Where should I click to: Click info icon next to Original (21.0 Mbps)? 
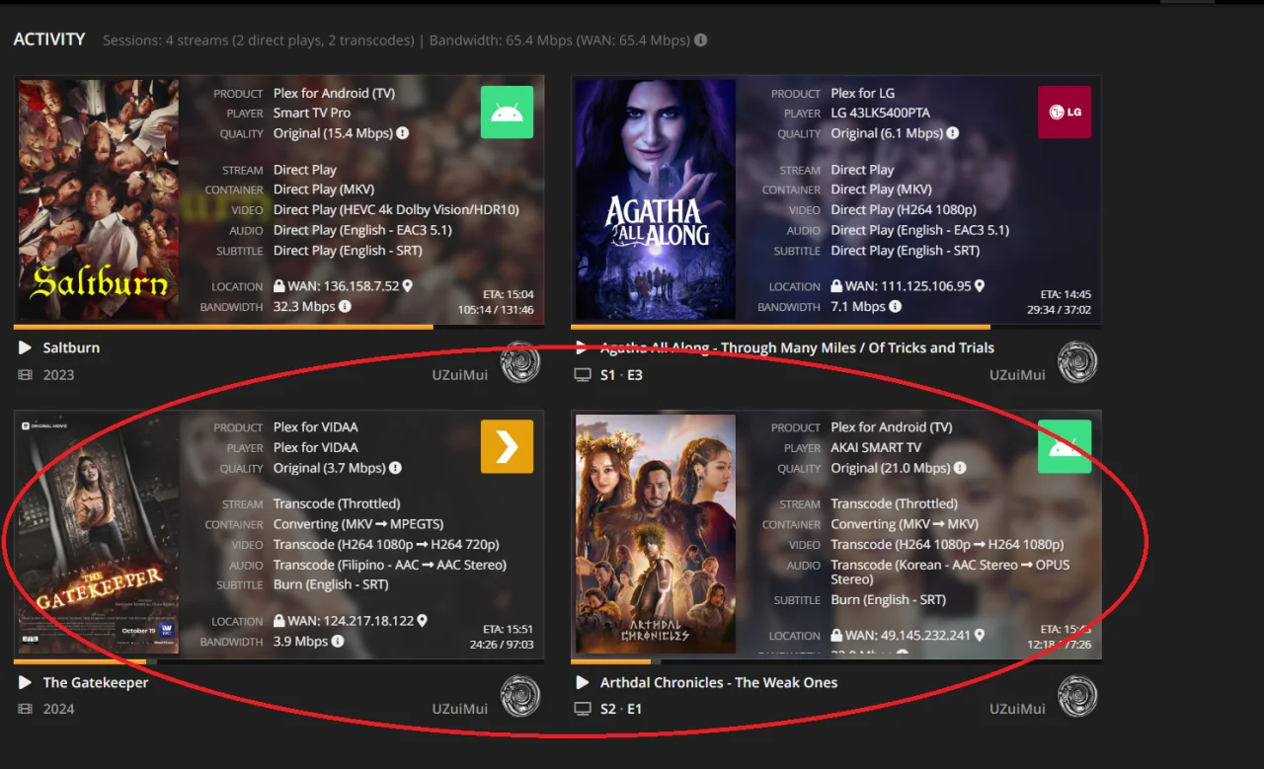(960, 468)
